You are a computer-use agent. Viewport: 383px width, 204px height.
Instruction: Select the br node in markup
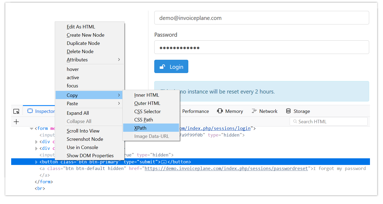[x=40, y=189]
